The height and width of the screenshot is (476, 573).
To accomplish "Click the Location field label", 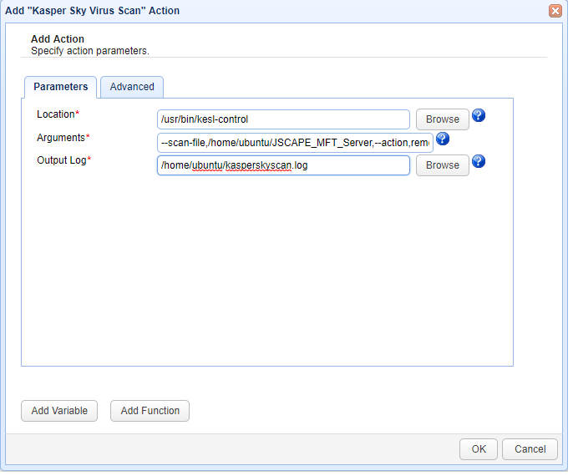I will click(x=56, y=114).
